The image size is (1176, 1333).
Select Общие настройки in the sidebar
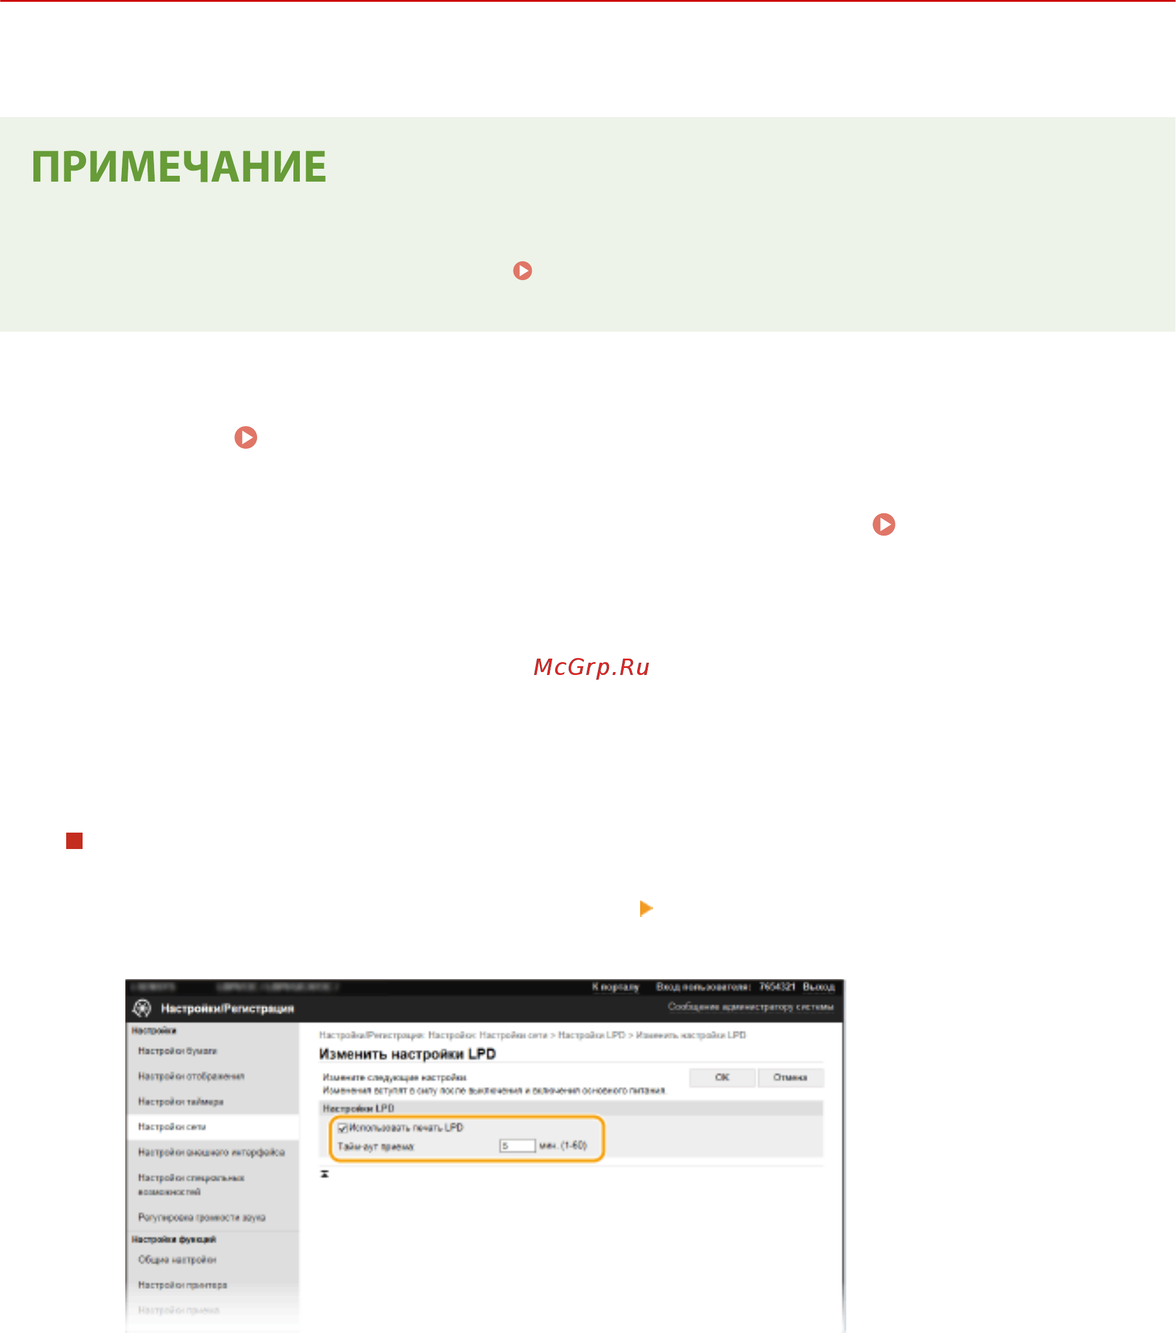177,1259
